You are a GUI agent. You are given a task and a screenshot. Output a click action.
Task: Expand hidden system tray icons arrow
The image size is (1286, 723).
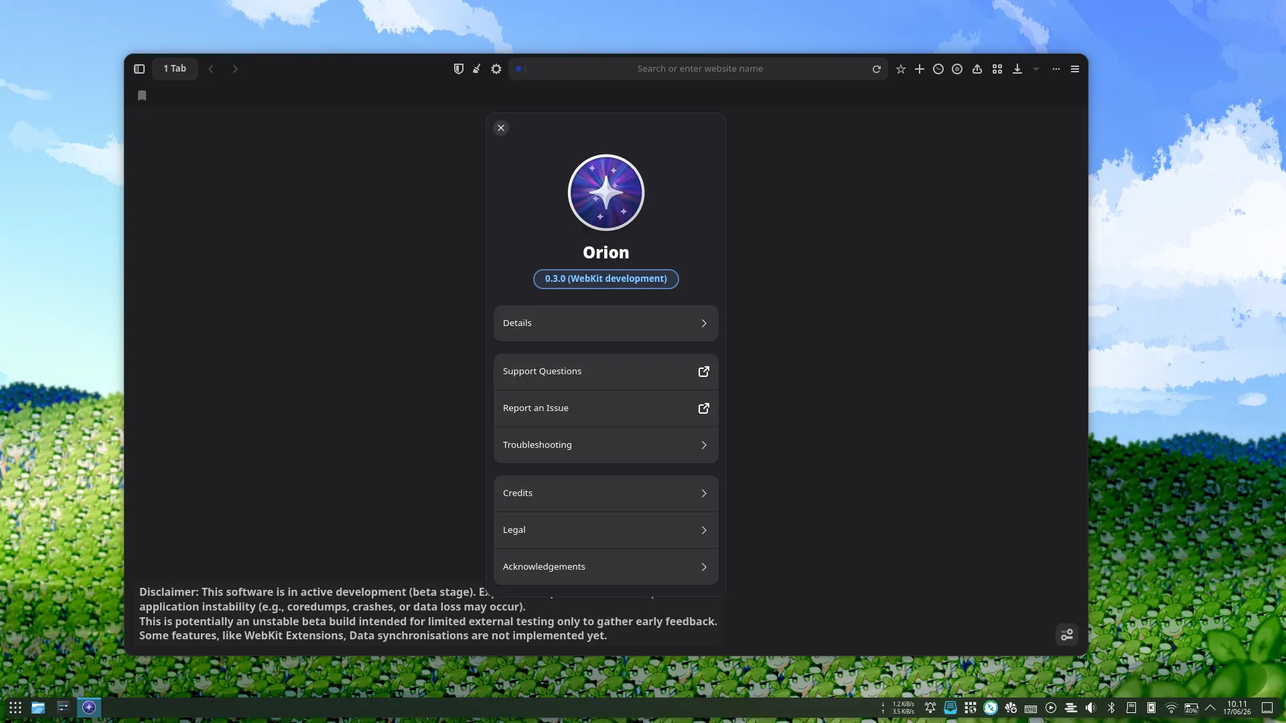coord(1210,708)
